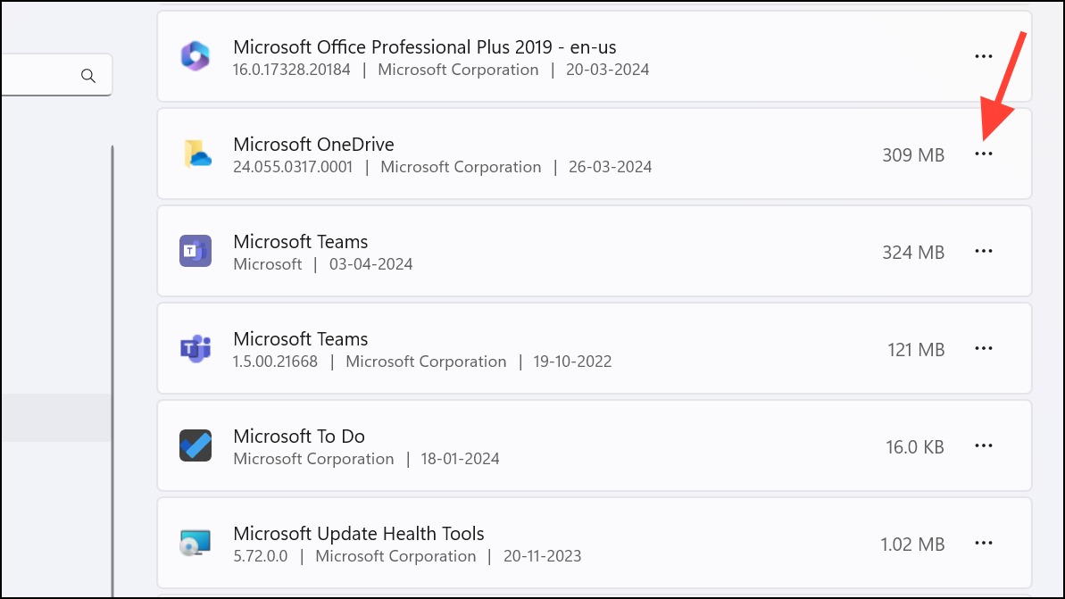Click the Microsoft OneDrive cloud folder icon

tap(197, 154)
